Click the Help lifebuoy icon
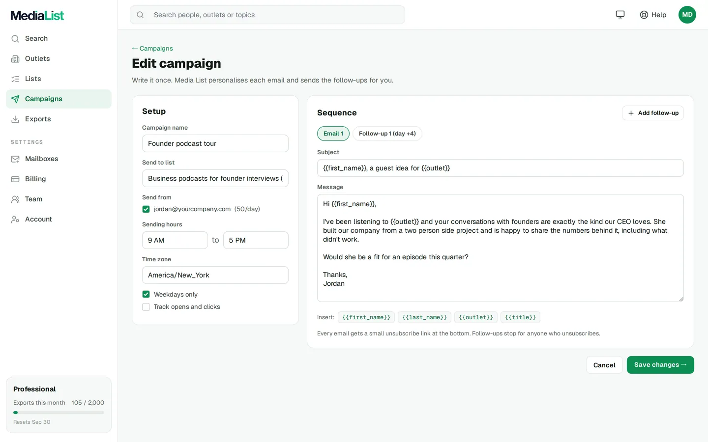Screen dimensions: 708x442 (x=644, y=15)
